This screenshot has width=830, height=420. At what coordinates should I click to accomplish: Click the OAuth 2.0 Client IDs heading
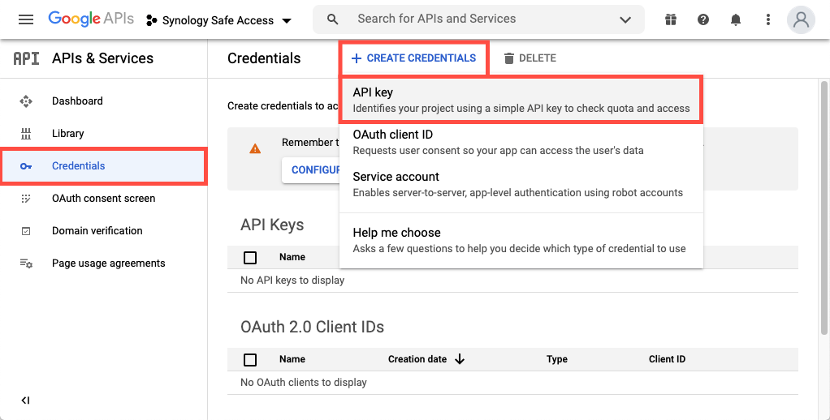(x=313, y=327)
